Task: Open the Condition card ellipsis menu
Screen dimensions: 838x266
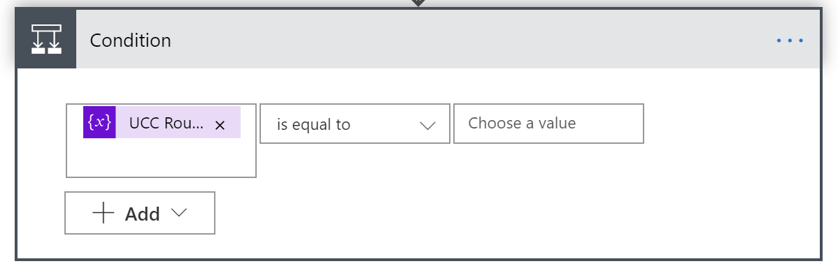Action: tap(790, 40)
